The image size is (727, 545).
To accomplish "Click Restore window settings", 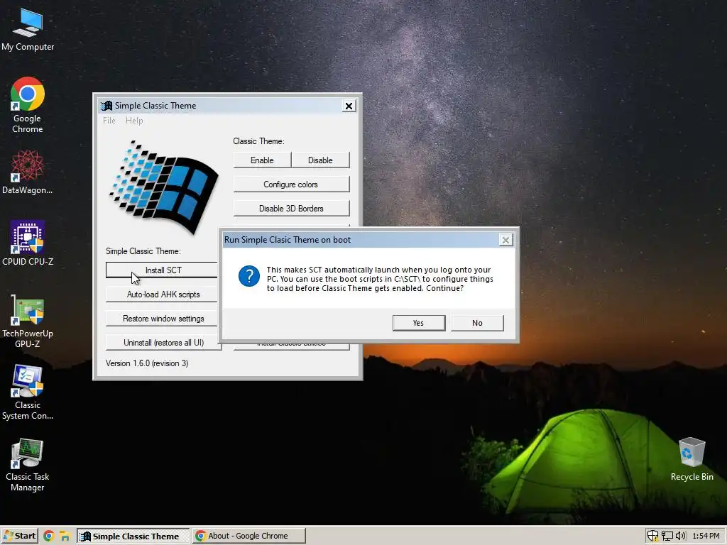I will [x=162, y=319].
